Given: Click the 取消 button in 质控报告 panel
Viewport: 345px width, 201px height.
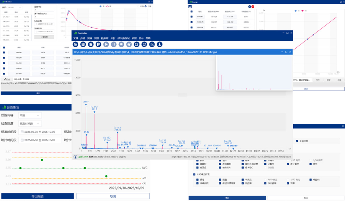Looking at the screenshot, I should [113, 196].
